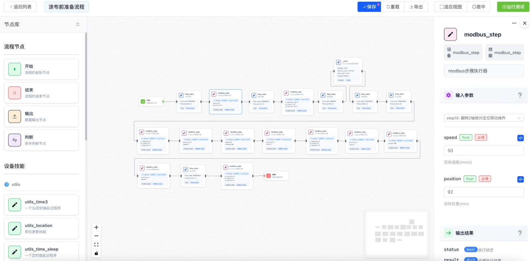Open the step10 翻转Z轴 dropdown
The height and width of the screenshot is (261, 530).
point(484,118)
